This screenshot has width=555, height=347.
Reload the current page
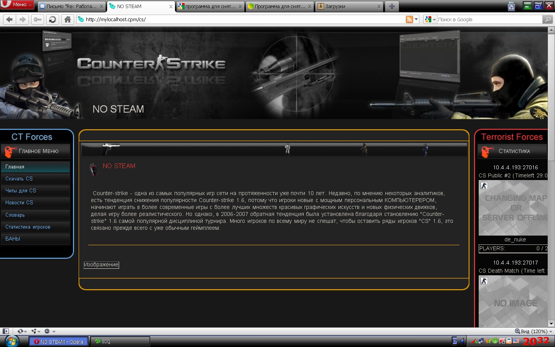tap(52, 19)
